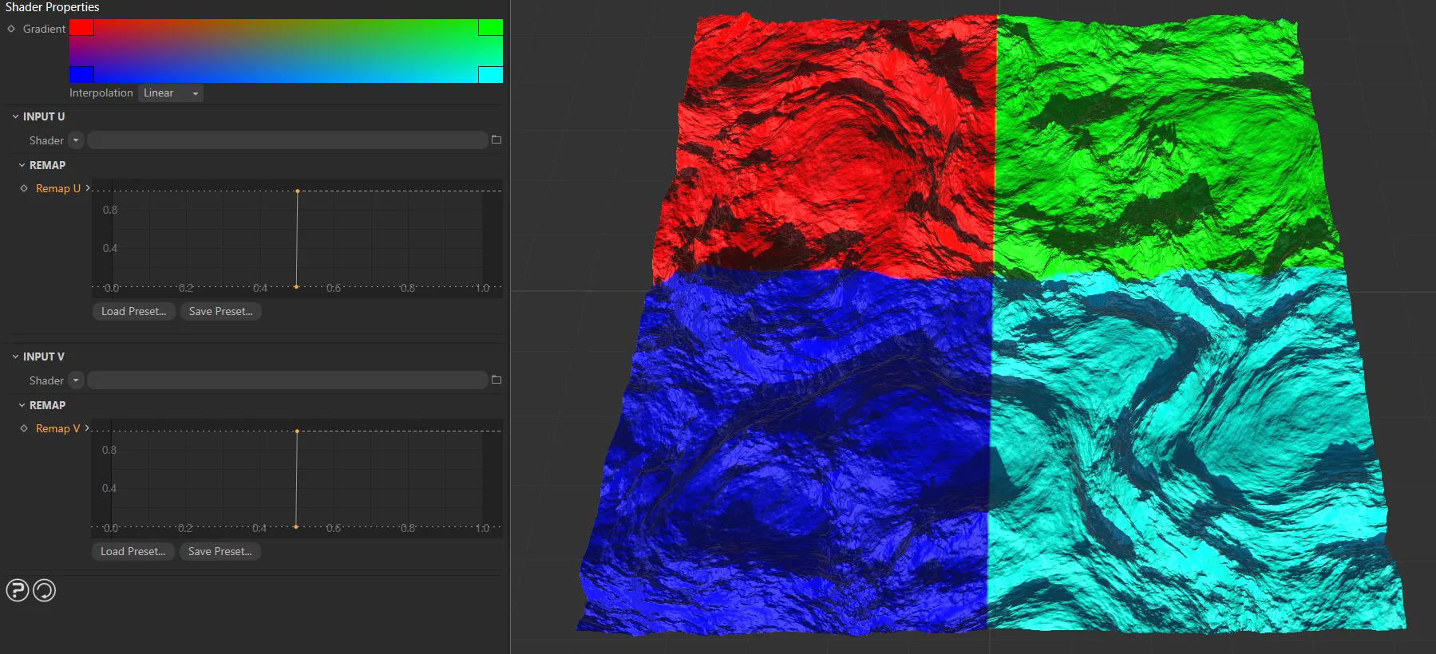This screenshot has height=654, width=1436.
Task: Click Save Preset under Remap V
Action: coord(220,551)
